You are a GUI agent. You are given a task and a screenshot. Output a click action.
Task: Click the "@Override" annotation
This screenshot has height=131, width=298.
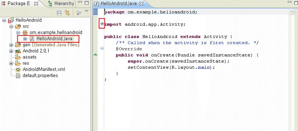[129, 49]
